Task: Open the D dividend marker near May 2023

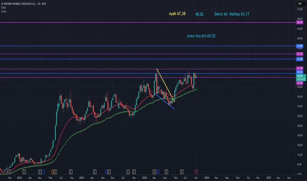Action: pyautogui.click(x=43, y=171)
